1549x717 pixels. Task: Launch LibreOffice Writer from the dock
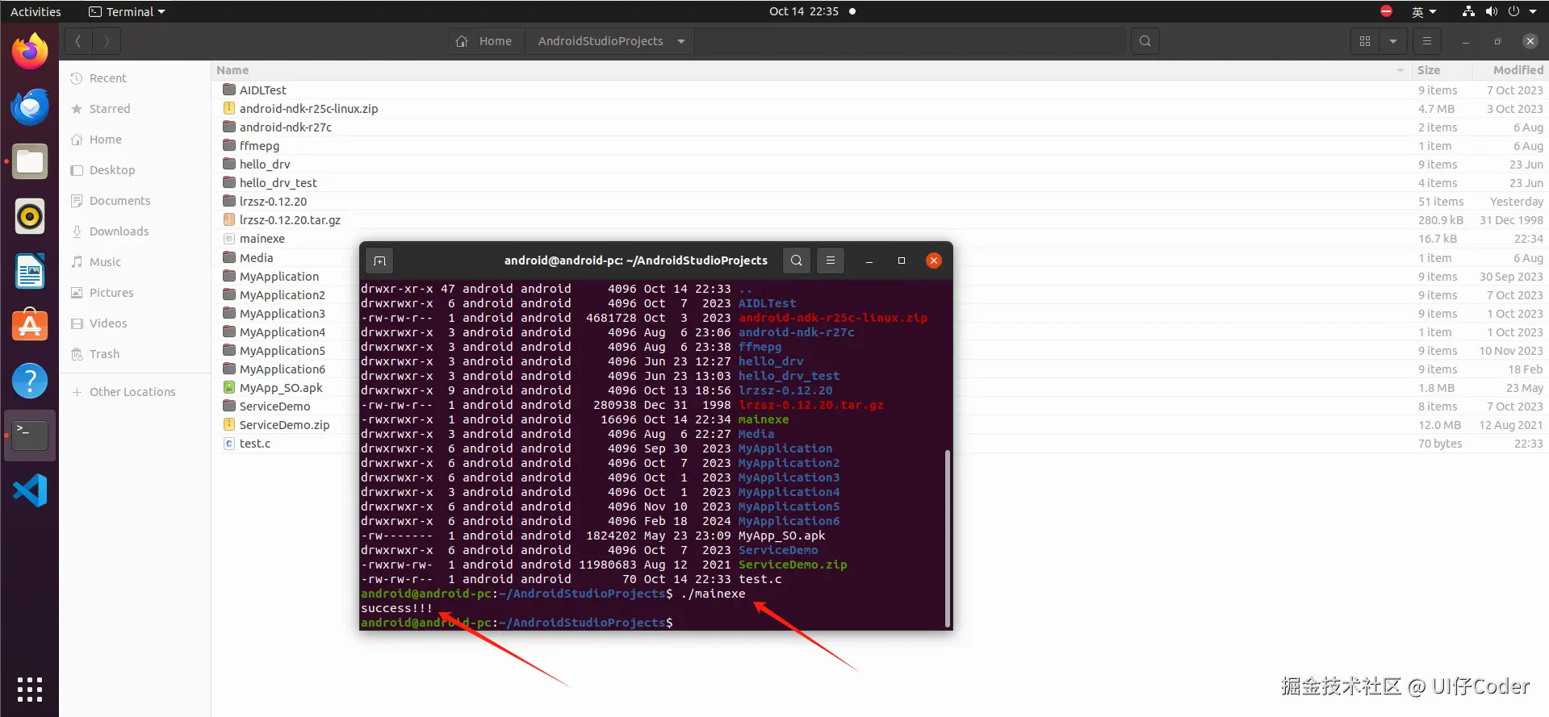pyautogui.click(x=30, y=271)
